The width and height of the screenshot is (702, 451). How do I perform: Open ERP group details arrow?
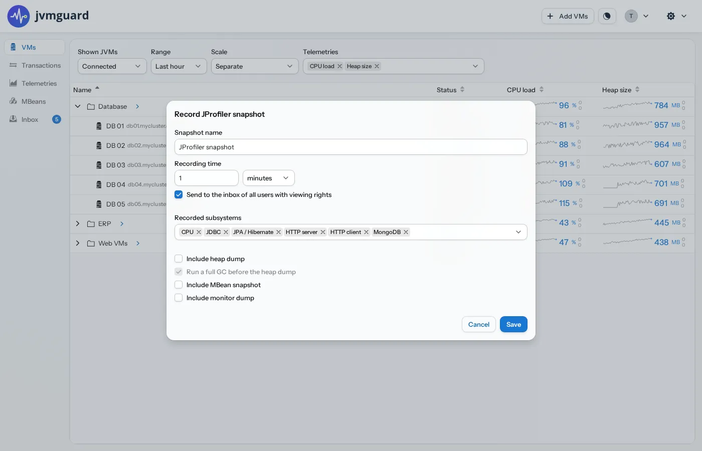point(122,223)
